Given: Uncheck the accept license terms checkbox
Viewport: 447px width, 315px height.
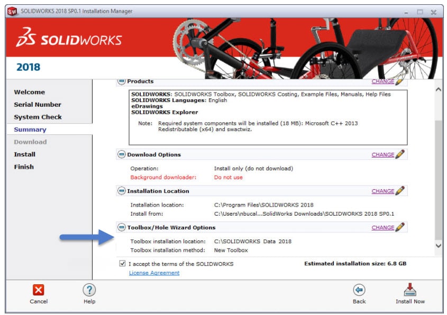Looking at the screenshot, I should point(122,263).
